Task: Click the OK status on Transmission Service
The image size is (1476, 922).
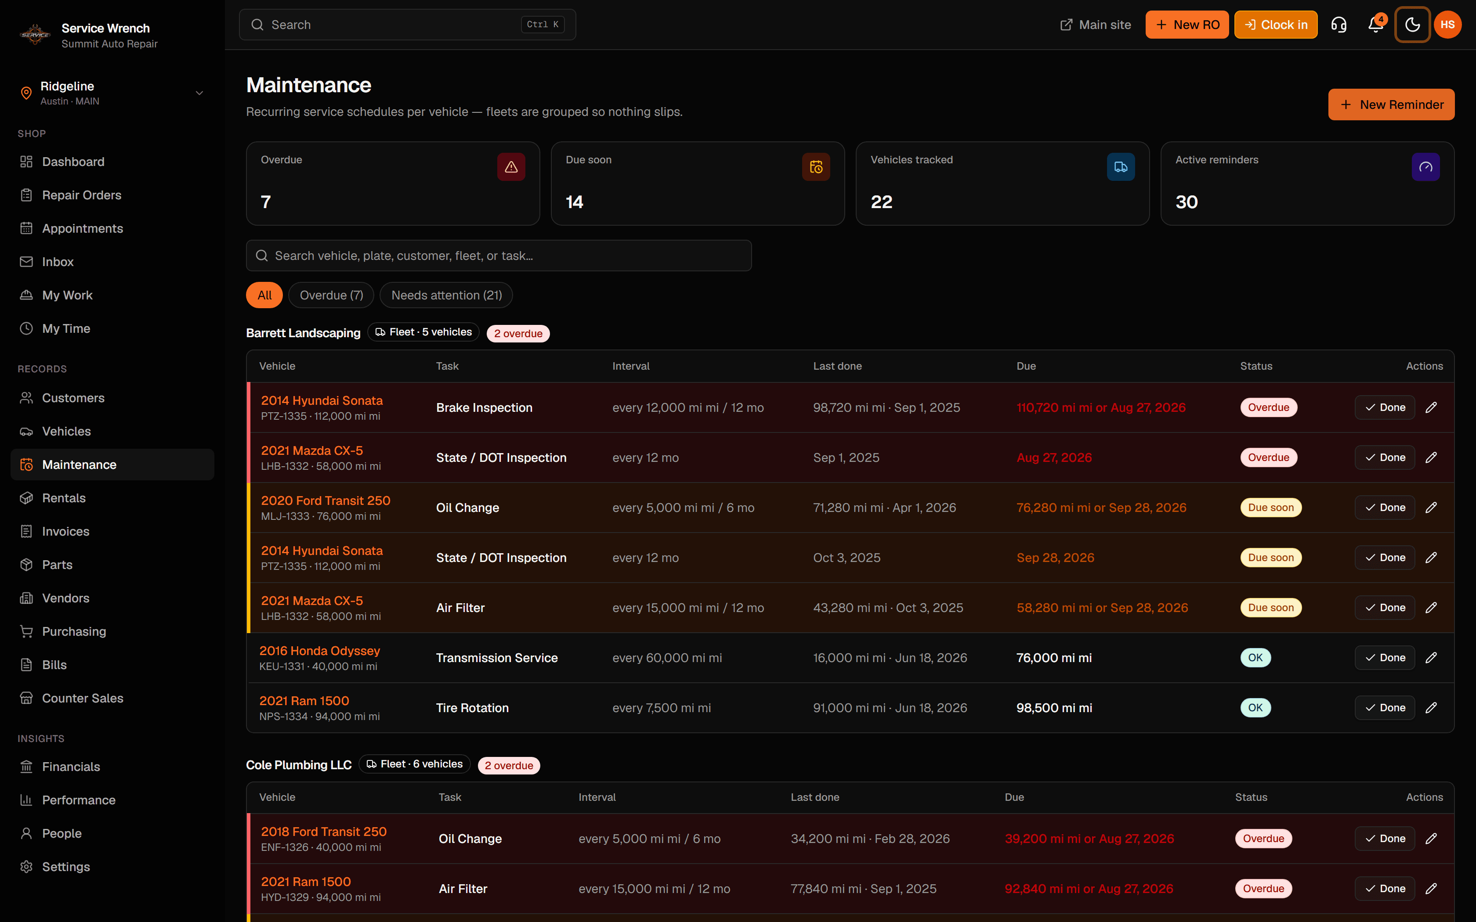Action: point(1255,658)
